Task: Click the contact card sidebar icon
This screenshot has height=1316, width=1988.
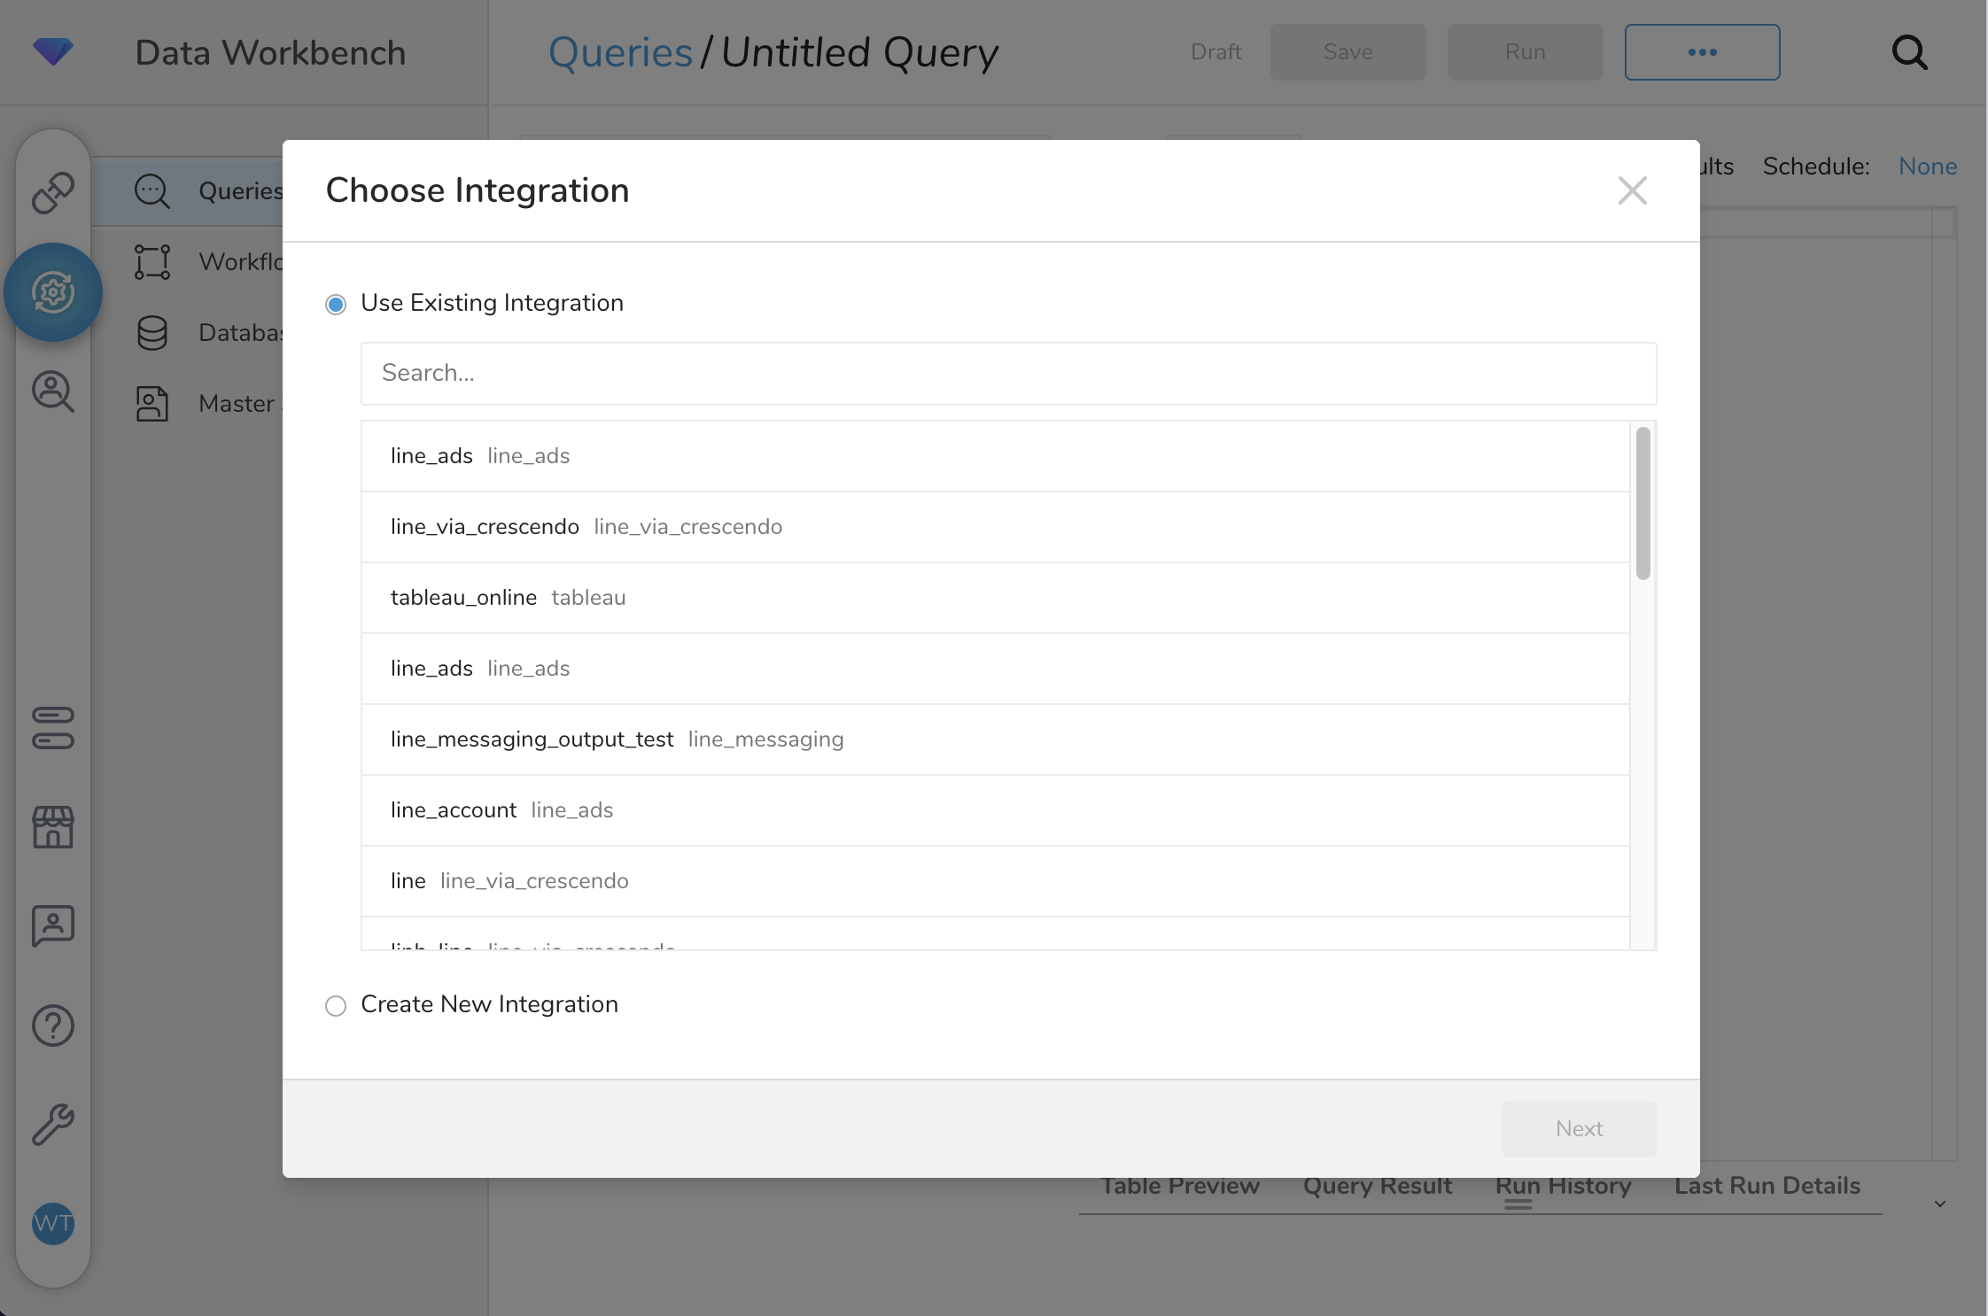Action: tap(53, 926)
